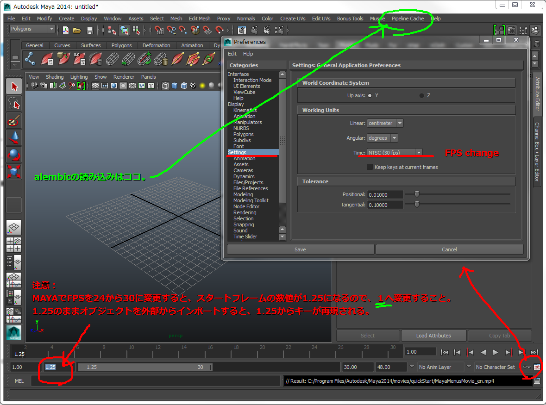546x405 pixels.
Task: Toggle film gate icon in panel toolbar
Action: click(x=105, y=86)
